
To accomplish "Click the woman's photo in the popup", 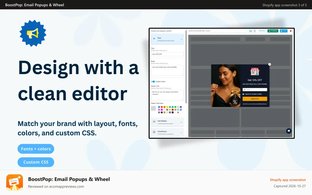I will click(226, 86).
